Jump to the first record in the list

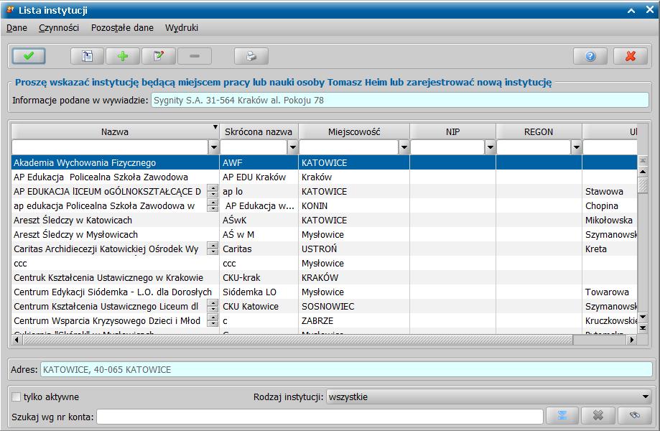(643, 161)
